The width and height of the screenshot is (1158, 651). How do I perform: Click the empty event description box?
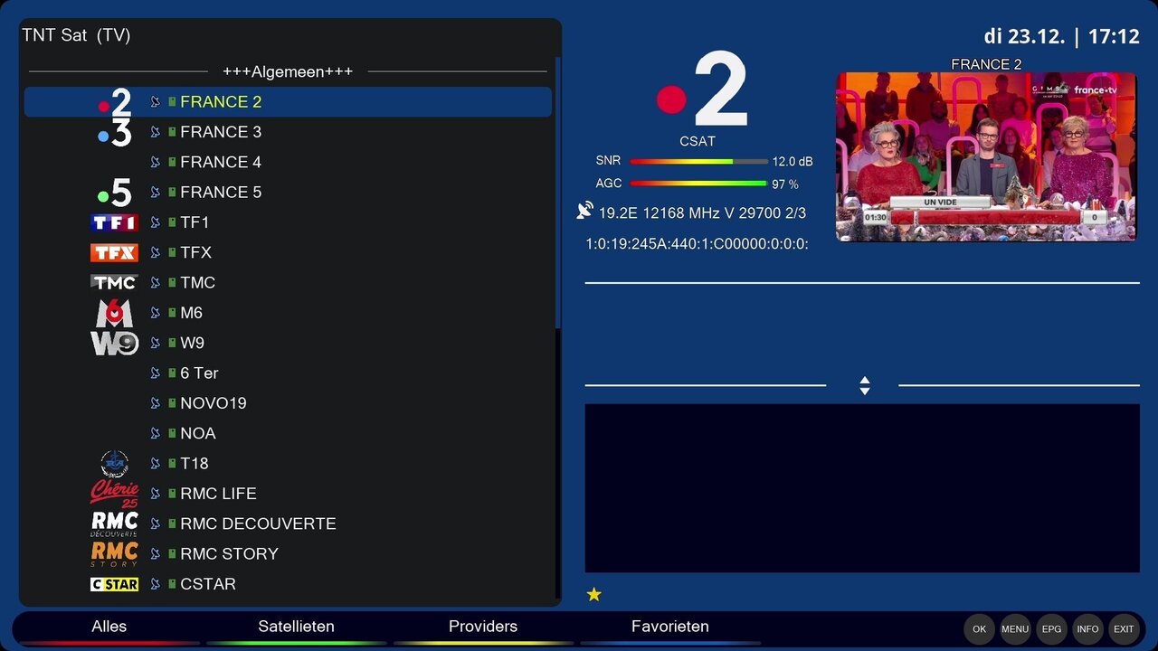(x=862, y=488)
